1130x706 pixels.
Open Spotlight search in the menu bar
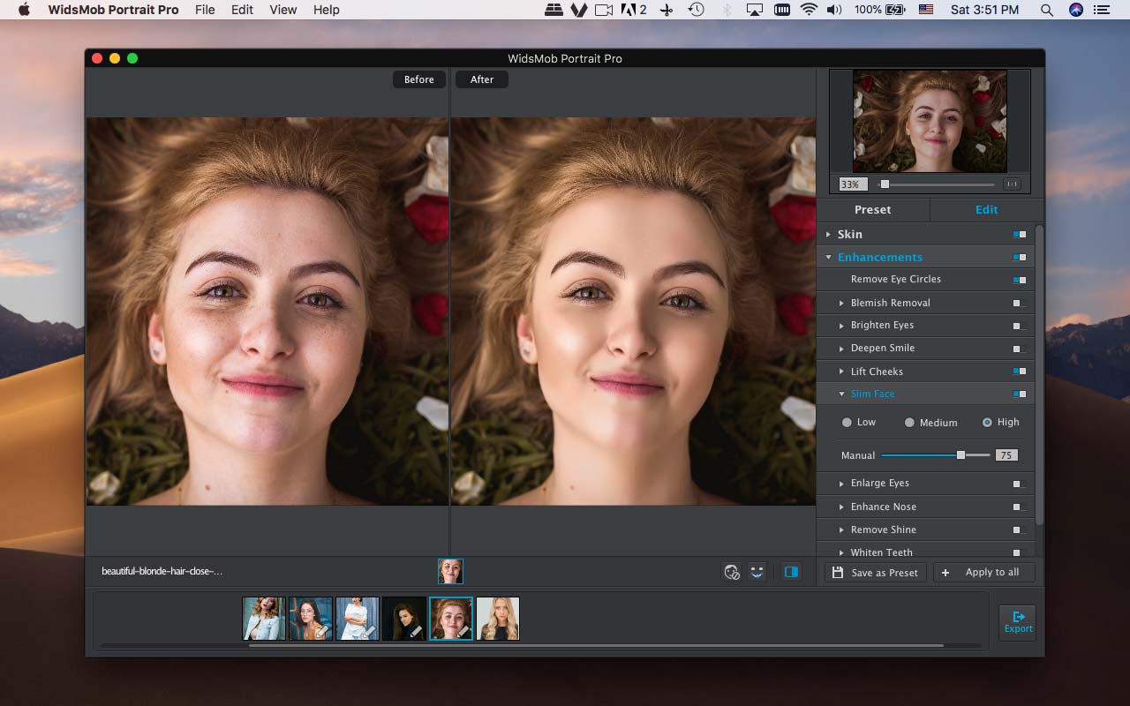[x=1046, y=10]
